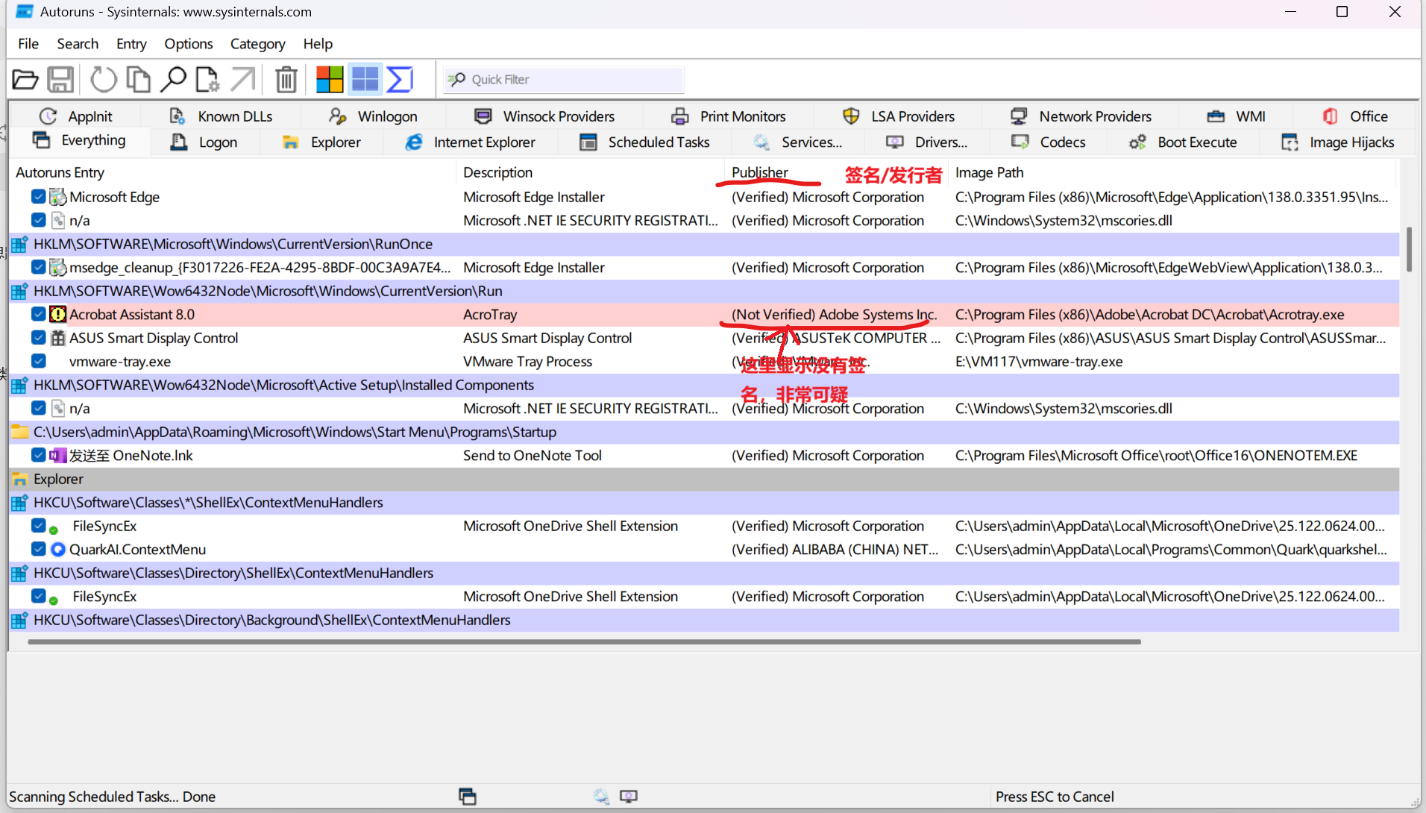Click the Jump to Entry arrow icon
This screenshot has width=1426, height=813.
(242, 79)
